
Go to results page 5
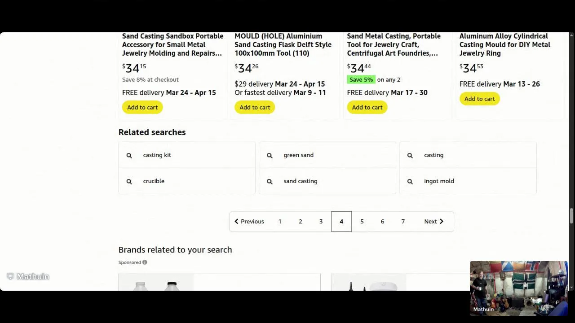[x=362, y=222]
